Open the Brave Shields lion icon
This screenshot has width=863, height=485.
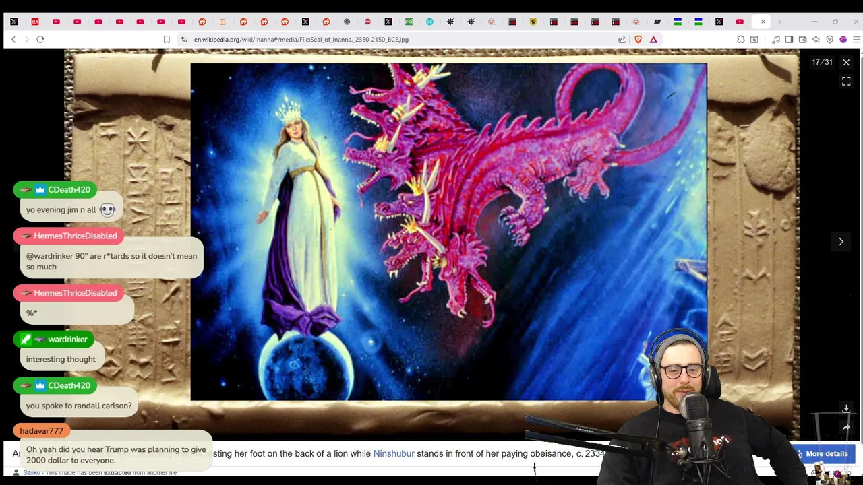[638, 40]
